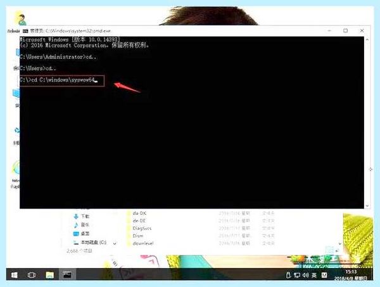380x287 pixels.
Task: Maximize the Command Prompt window
Action: [346, 30]
